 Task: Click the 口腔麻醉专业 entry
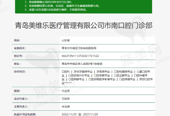point(76,79)
